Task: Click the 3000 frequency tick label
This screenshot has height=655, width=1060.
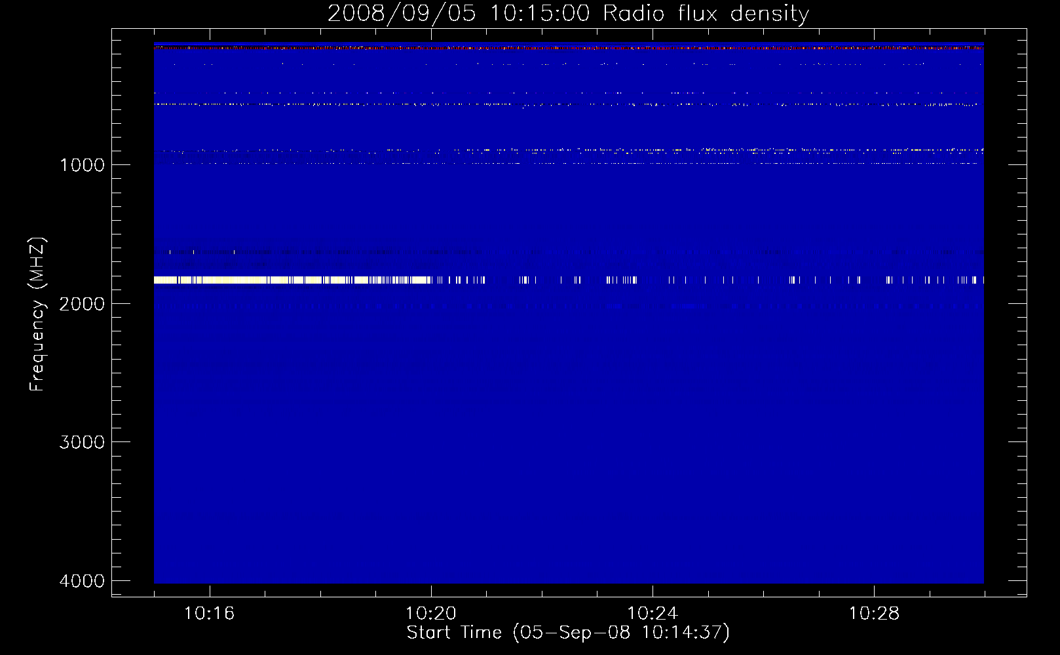Action: pyautogui.click(x=82, y=442)
